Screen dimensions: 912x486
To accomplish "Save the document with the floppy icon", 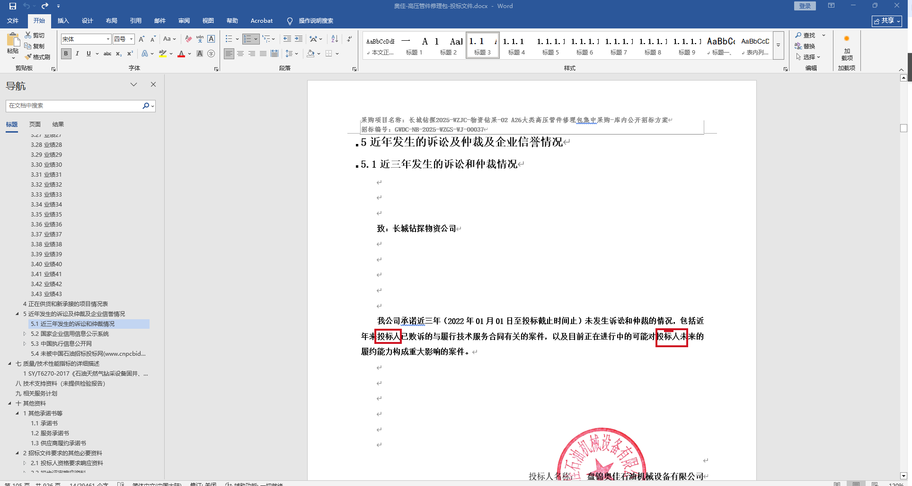I will coord(13,6).
